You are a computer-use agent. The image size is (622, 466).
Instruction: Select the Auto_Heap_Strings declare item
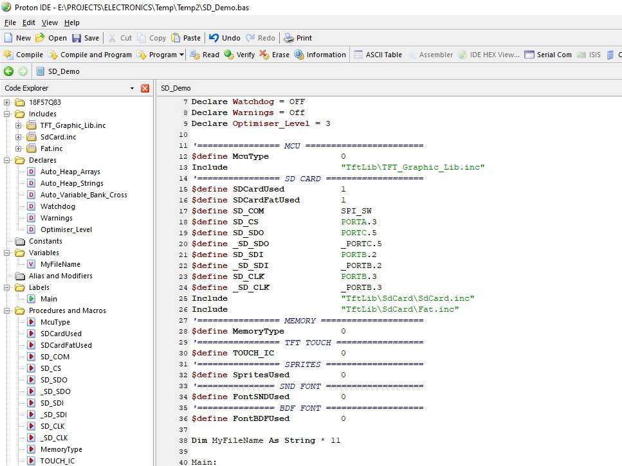(x=72, y=183)
